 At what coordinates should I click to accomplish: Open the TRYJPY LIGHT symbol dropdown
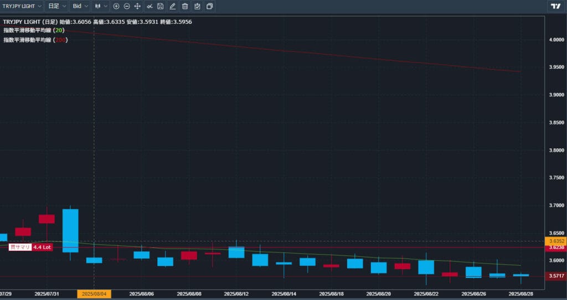(21, 6)
